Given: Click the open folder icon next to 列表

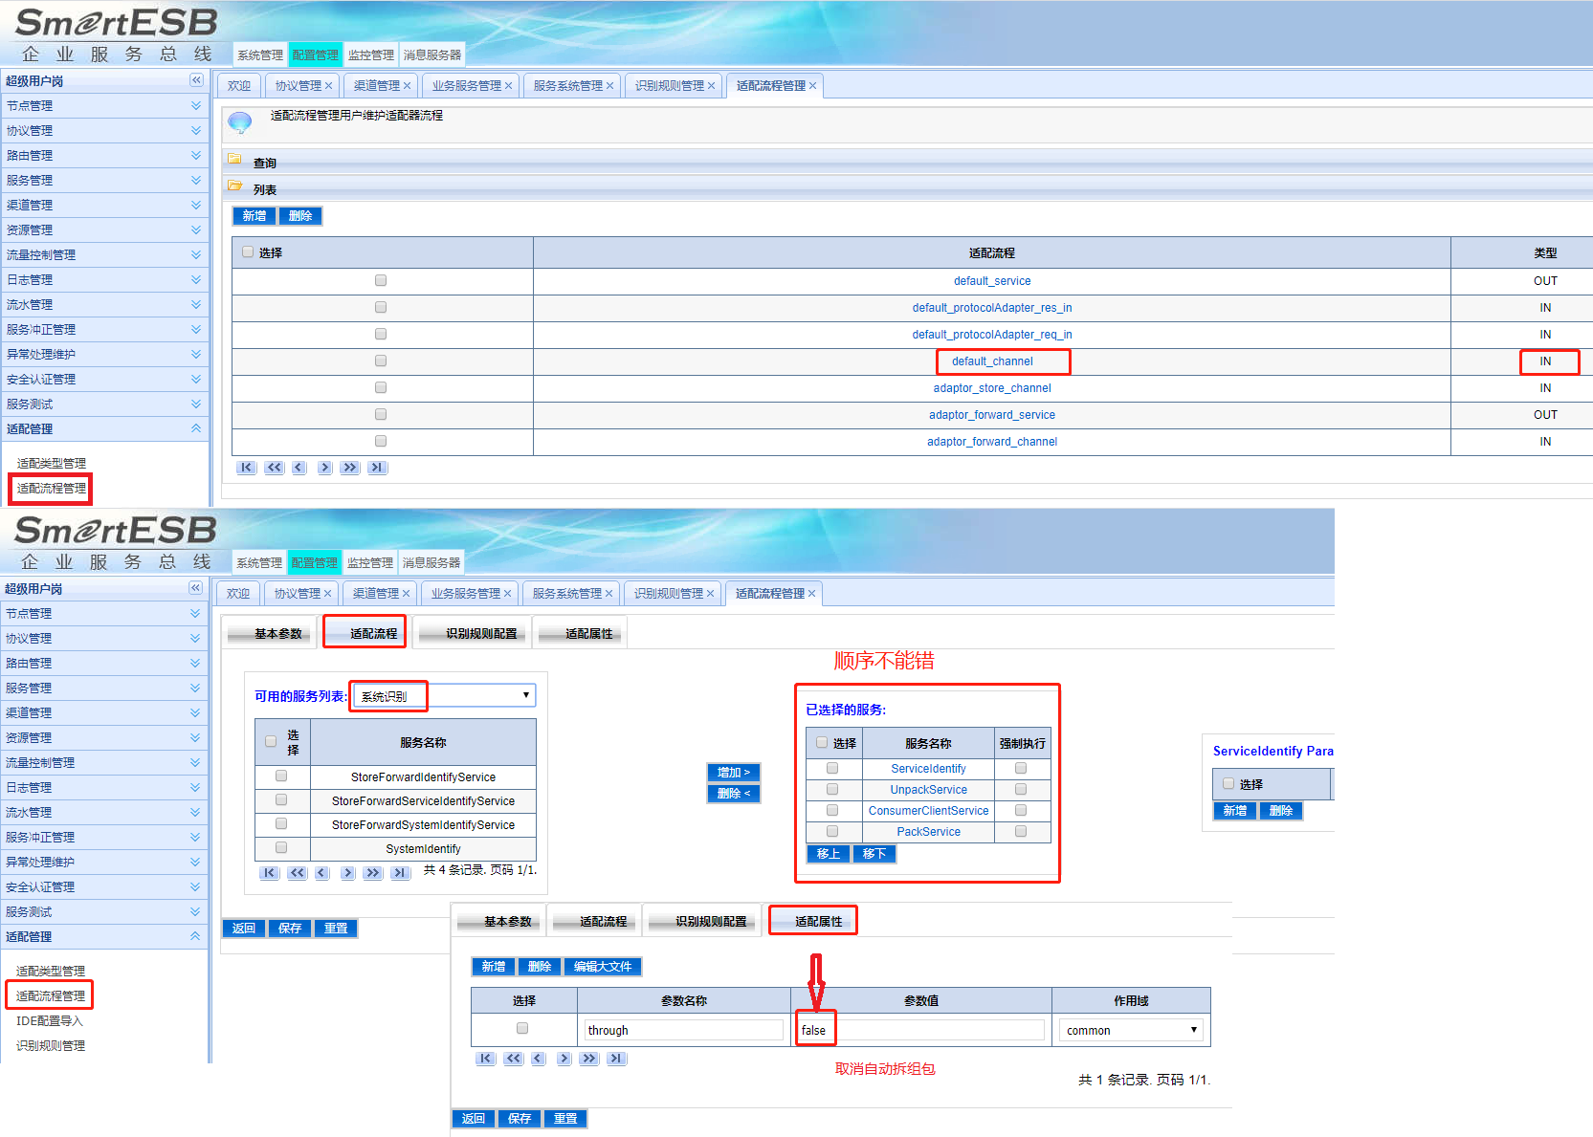Looking at the screenshot, I should click(234, 186).
